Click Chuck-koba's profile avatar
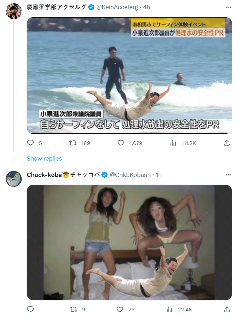 click(14, 179)
